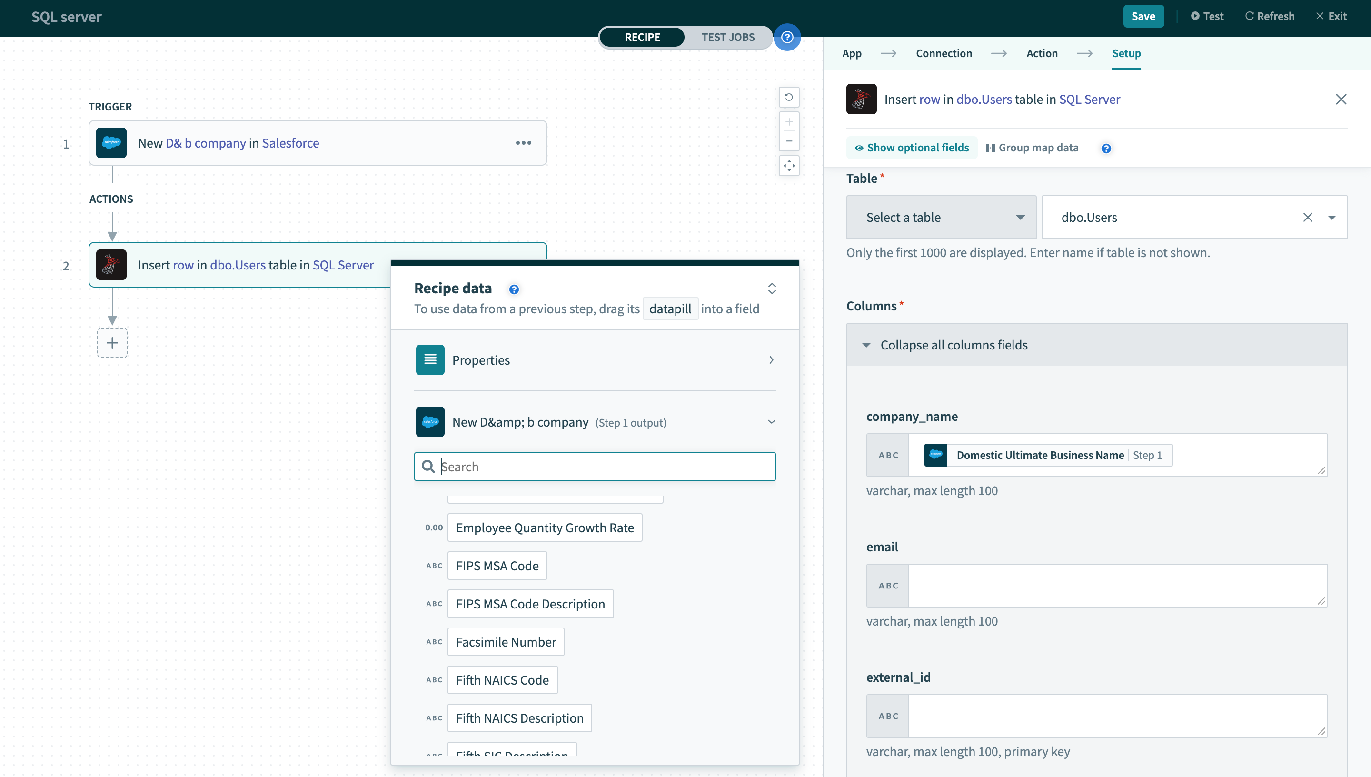Viewport: 1371px width, 777px height.
Task: Switch to the TEST JOBS tab
Action: coord(729,37)
